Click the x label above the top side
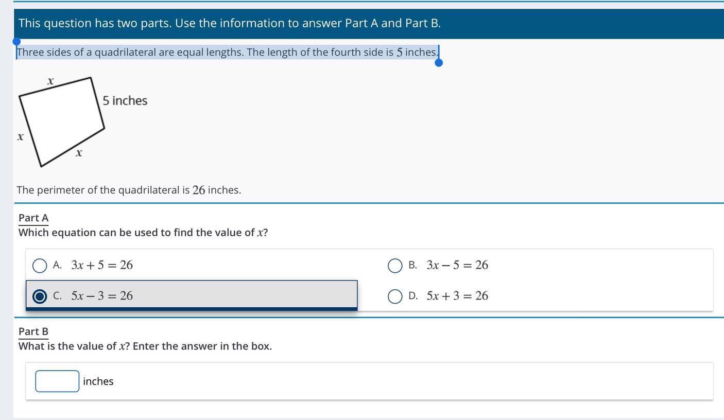Viewport: 724px width, 420px height. coord(50,81)
